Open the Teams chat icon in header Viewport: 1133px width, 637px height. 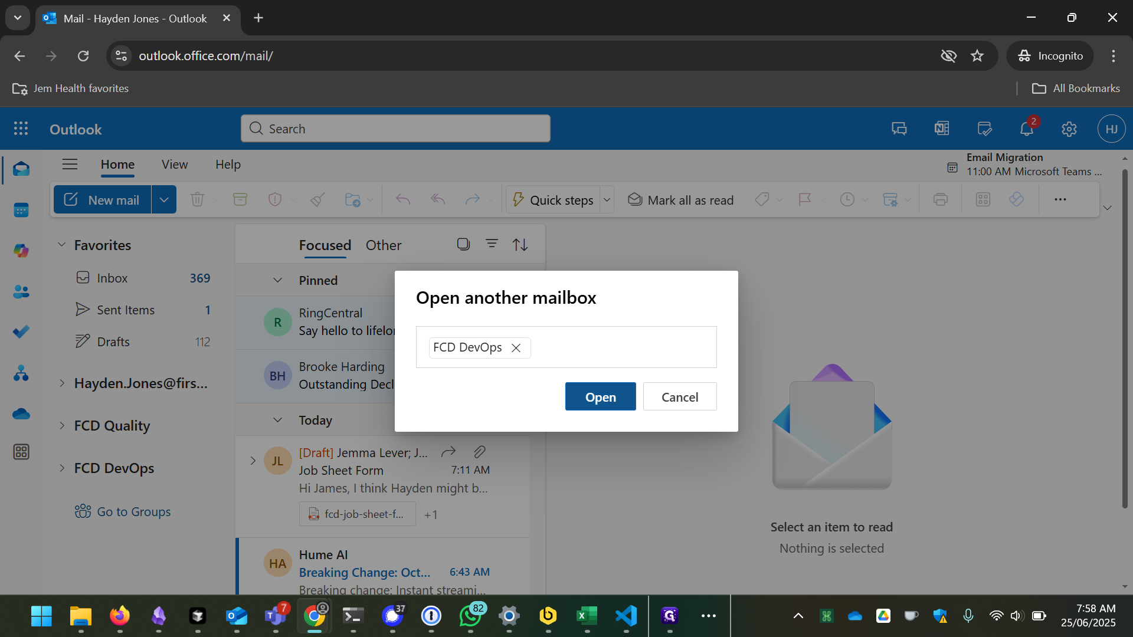coord(899,129)
